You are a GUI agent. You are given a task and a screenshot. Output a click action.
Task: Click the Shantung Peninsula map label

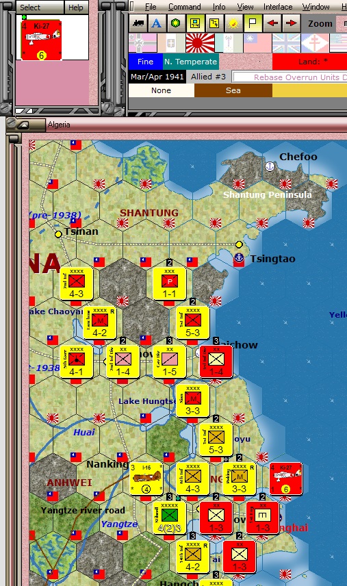coord(267,194)
